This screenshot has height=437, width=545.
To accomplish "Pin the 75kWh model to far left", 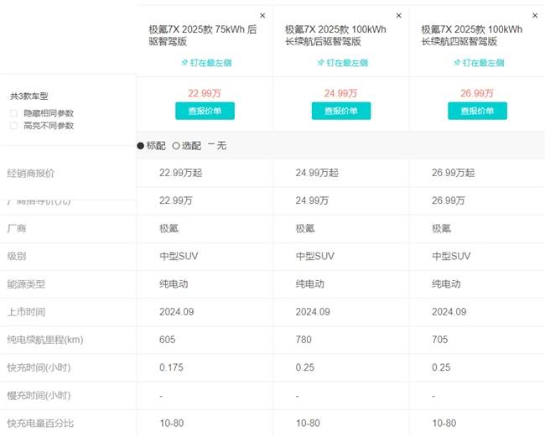I will point(206,63).
